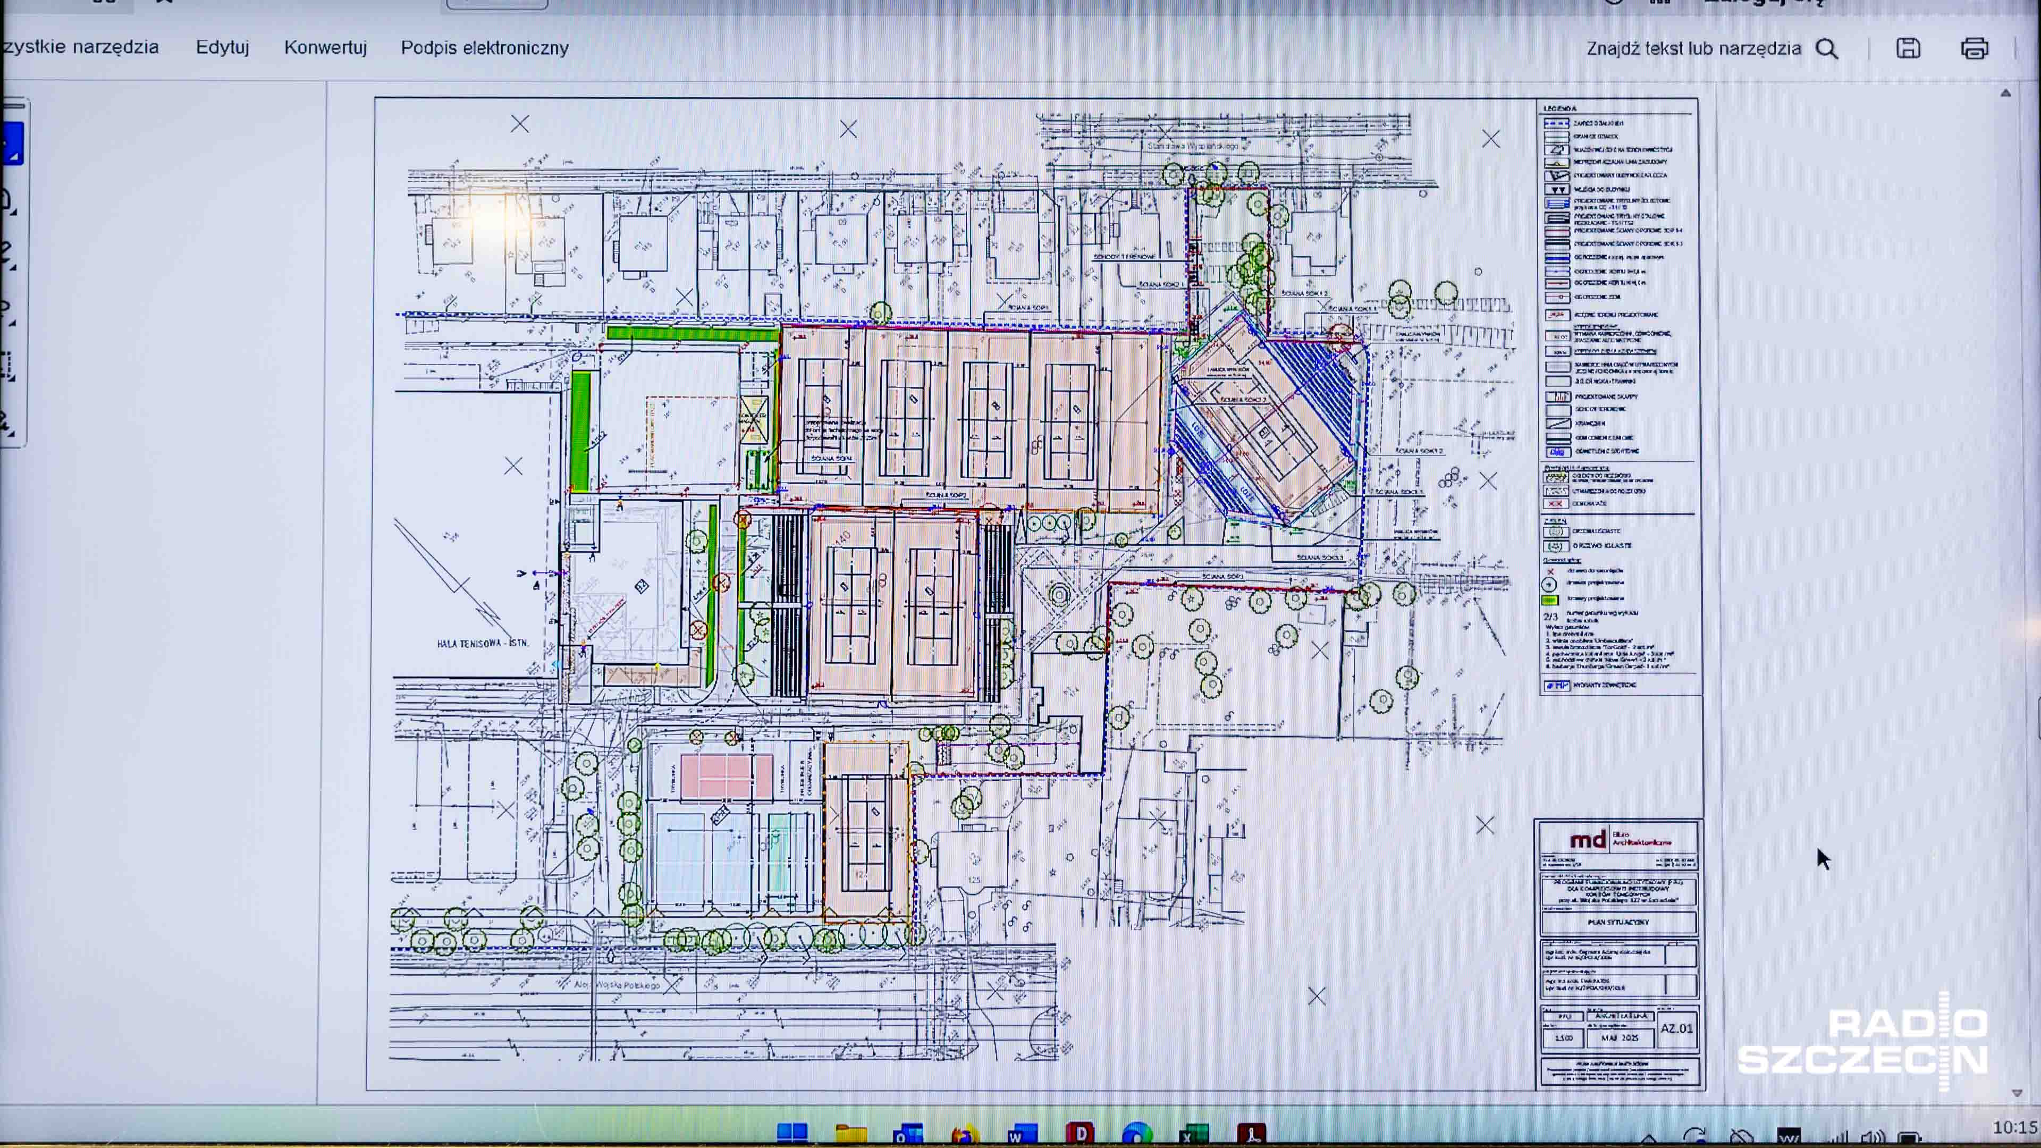2041x1148 pixels.
Task: Choose the dashed rectangle text box tool
Action: (x=6, y=366)
